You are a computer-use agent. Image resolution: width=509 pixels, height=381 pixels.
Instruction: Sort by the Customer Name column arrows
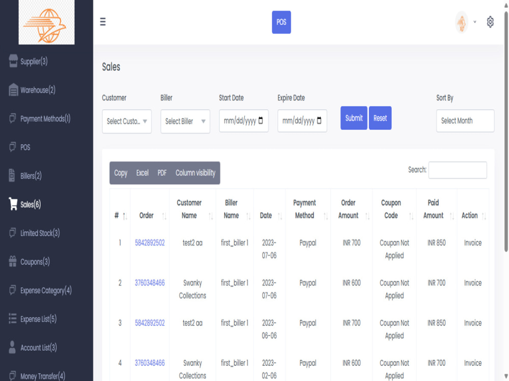pyautogui.click(x=211, y=216)
